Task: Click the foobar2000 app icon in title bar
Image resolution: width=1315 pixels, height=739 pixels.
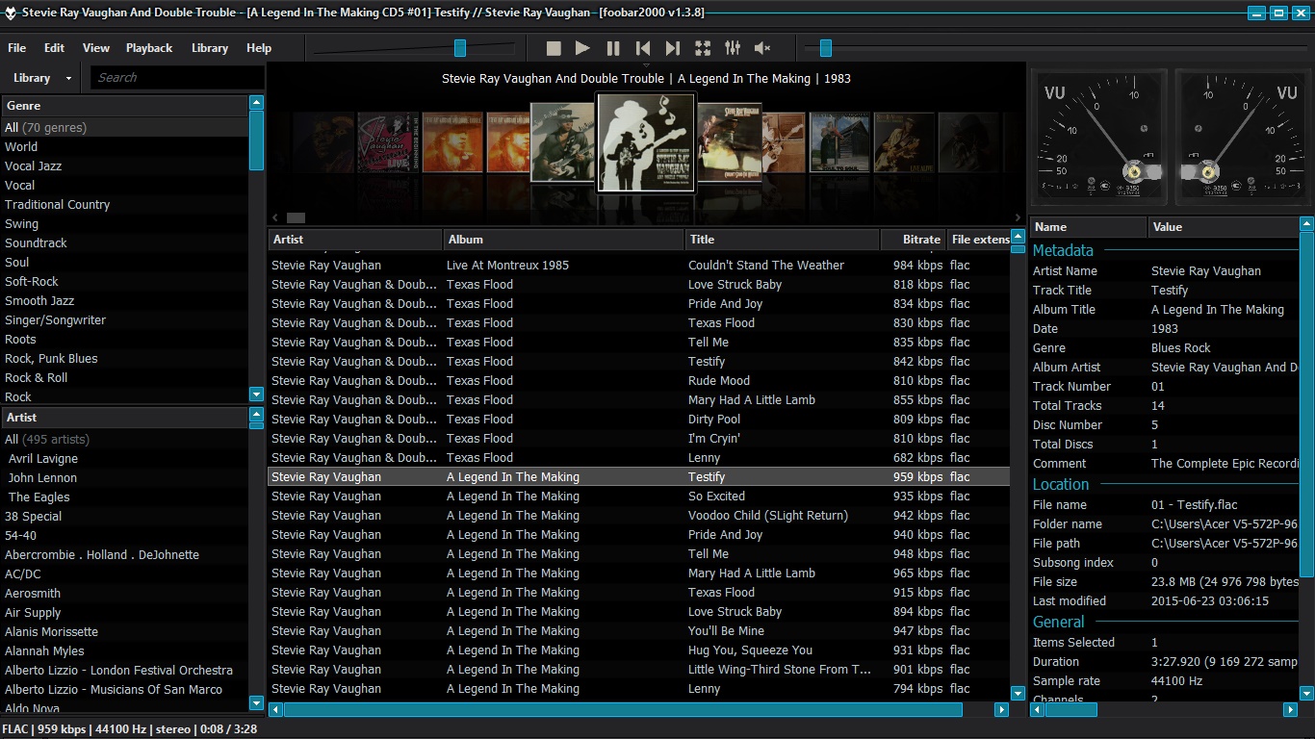Action: click(x=11, y=13)
